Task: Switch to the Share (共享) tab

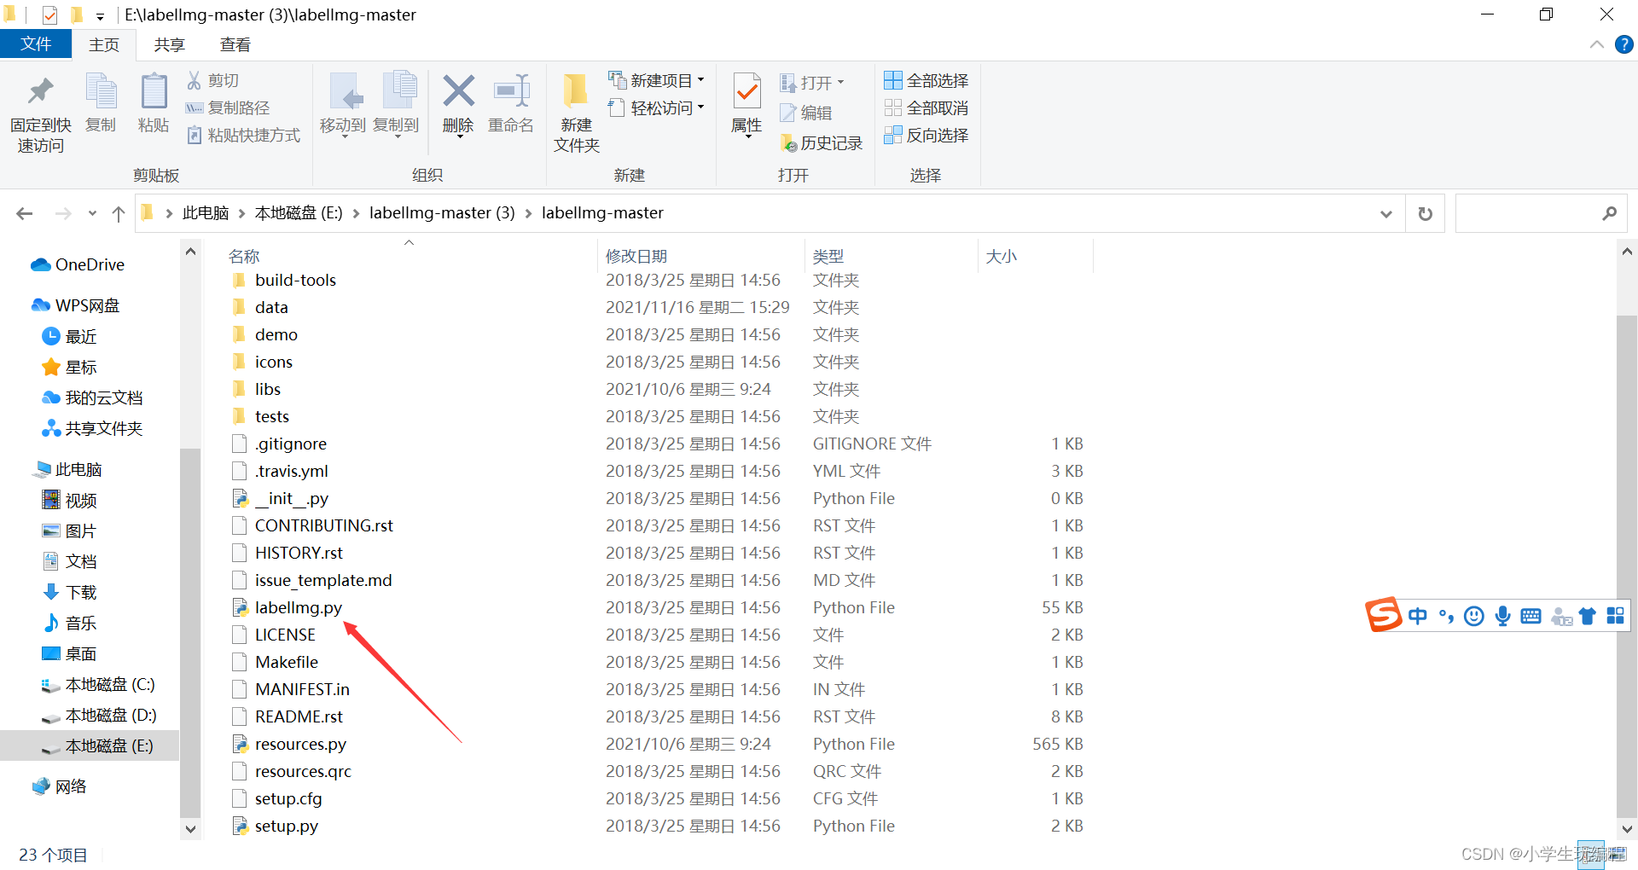Action: 169,44
